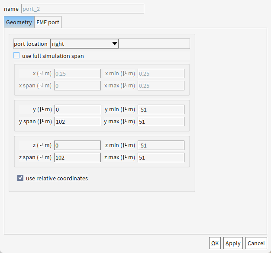This screenshot has height=253, width=271.
Task: Click the 'name' label
Action: (11, 9)
